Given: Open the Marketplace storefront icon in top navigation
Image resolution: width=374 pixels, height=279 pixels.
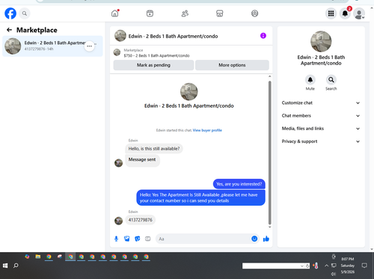Looking at the screenshot, I should click(220, 13).
